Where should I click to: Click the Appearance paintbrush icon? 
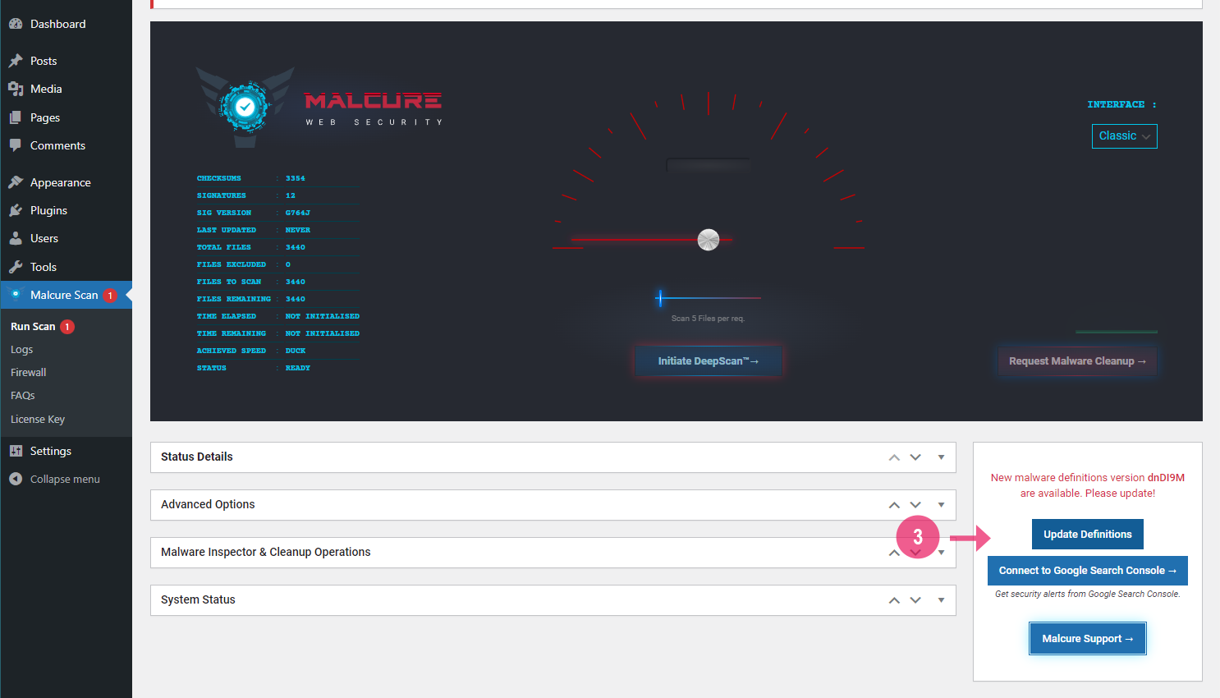tap(16, 182)
